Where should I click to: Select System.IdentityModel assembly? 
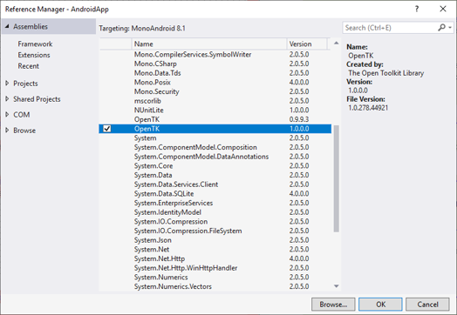(215, 212)
